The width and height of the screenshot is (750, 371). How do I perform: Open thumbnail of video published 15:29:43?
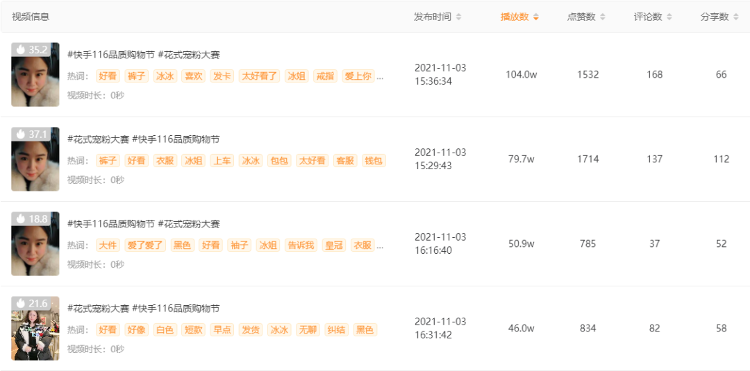click(x=35, y=159)
